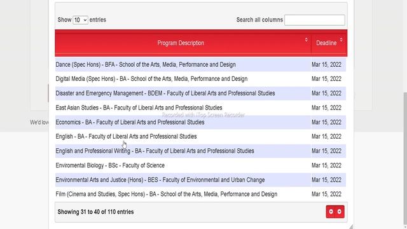Open the Show entries count dropdown

[x=80, y=20]
